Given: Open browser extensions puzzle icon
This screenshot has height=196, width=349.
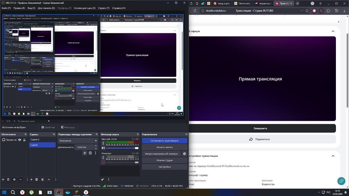Looking at the screenshot, I should 328,11.
